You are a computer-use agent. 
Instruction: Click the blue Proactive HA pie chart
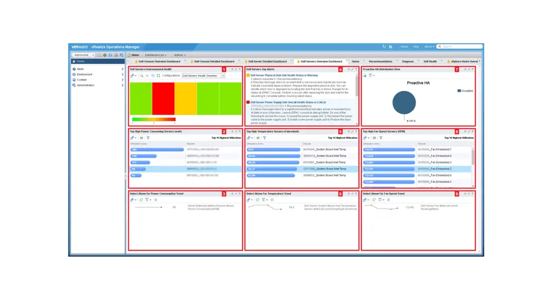coord(404,102)
